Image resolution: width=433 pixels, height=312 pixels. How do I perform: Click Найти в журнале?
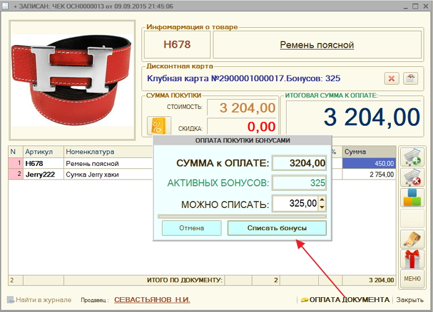pyautogui.click(x=39, y=300)
